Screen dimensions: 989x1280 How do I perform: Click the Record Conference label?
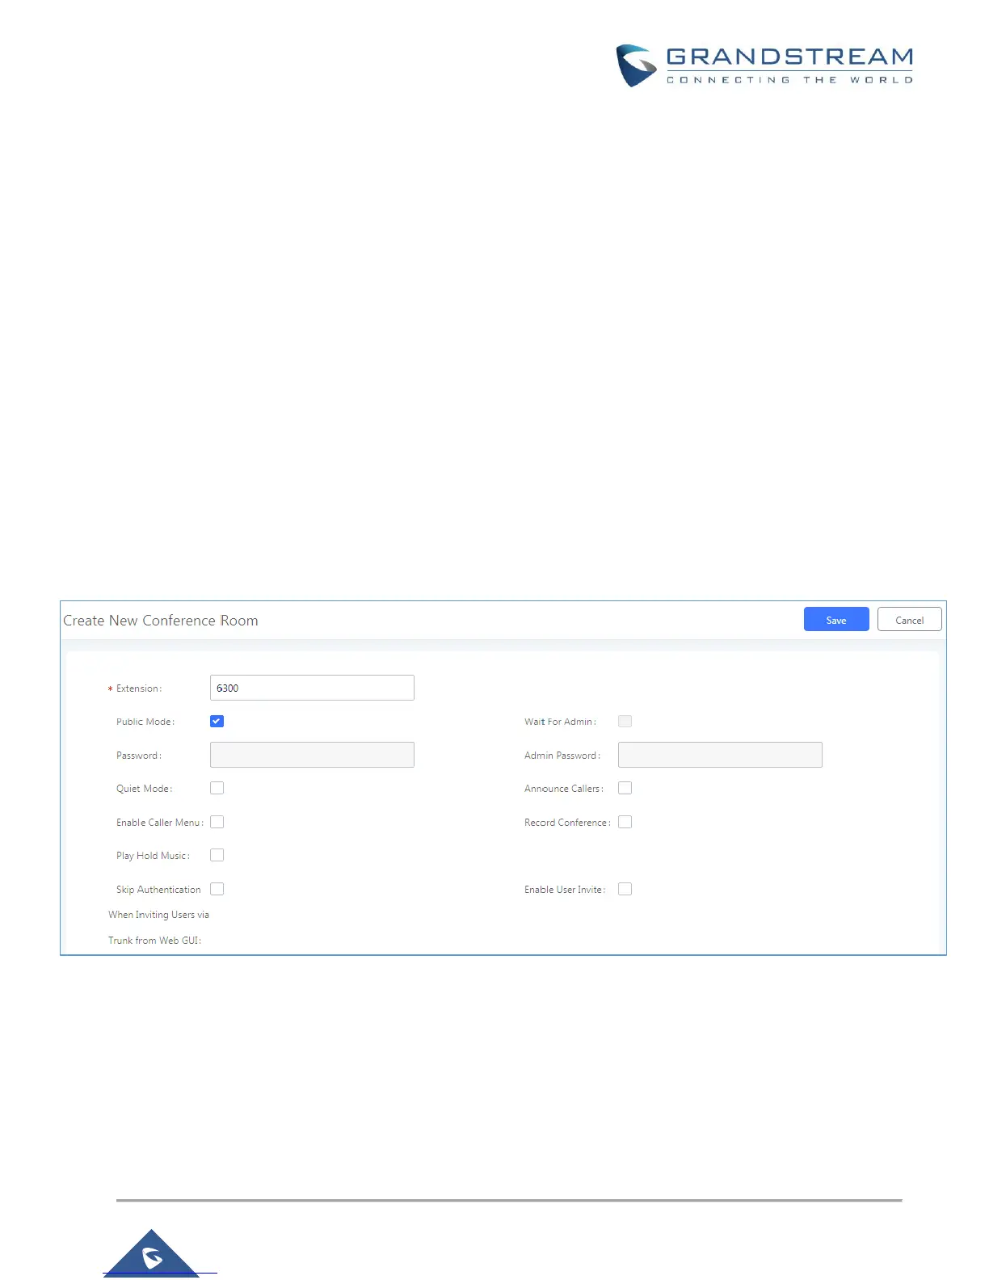point(566,823)
